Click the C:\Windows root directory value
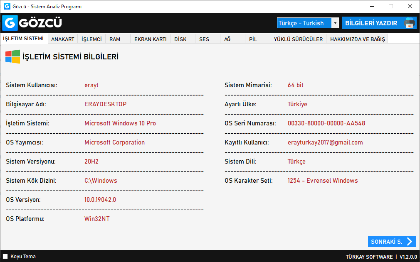 pyautogui.click(x=101, y=181)
